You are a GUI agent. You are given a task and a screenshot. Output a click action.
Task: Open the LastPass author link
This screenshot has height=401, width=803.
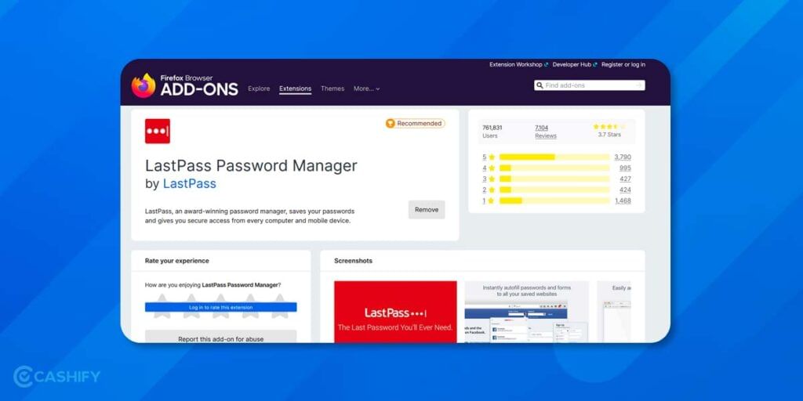pyautogui.click(x=190, y=184)
